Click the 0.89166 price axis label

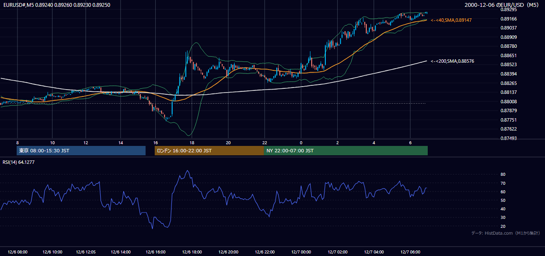point(508,19)
